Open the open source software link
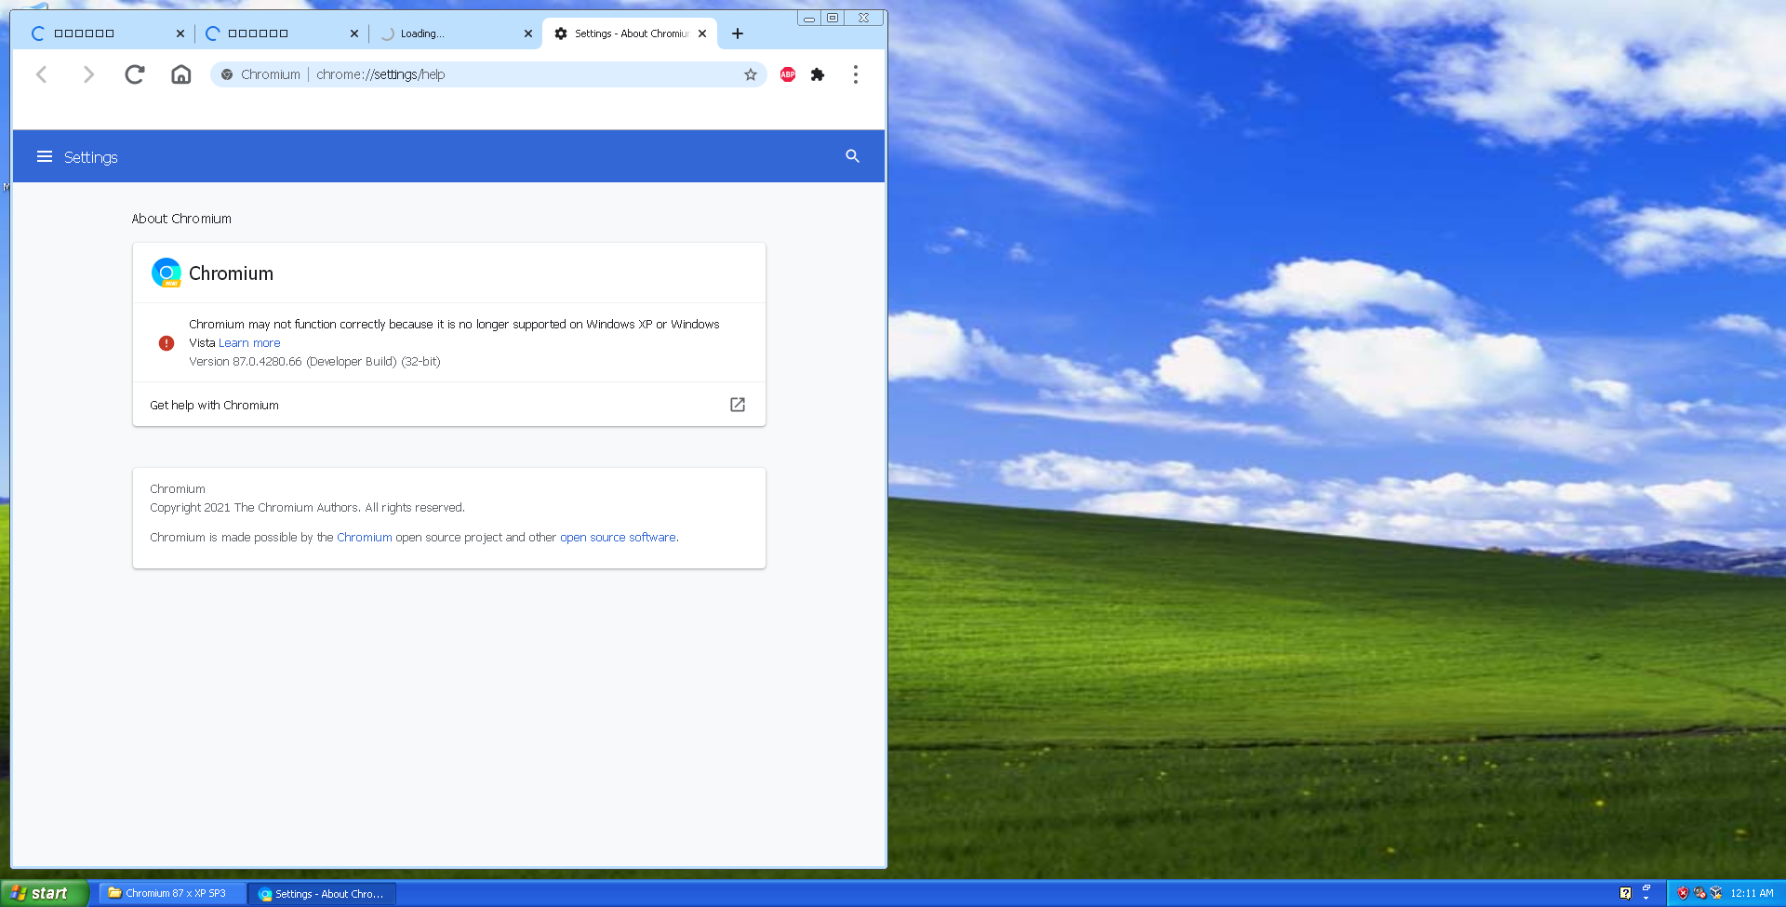1786x907 pixels. [618, 538]
